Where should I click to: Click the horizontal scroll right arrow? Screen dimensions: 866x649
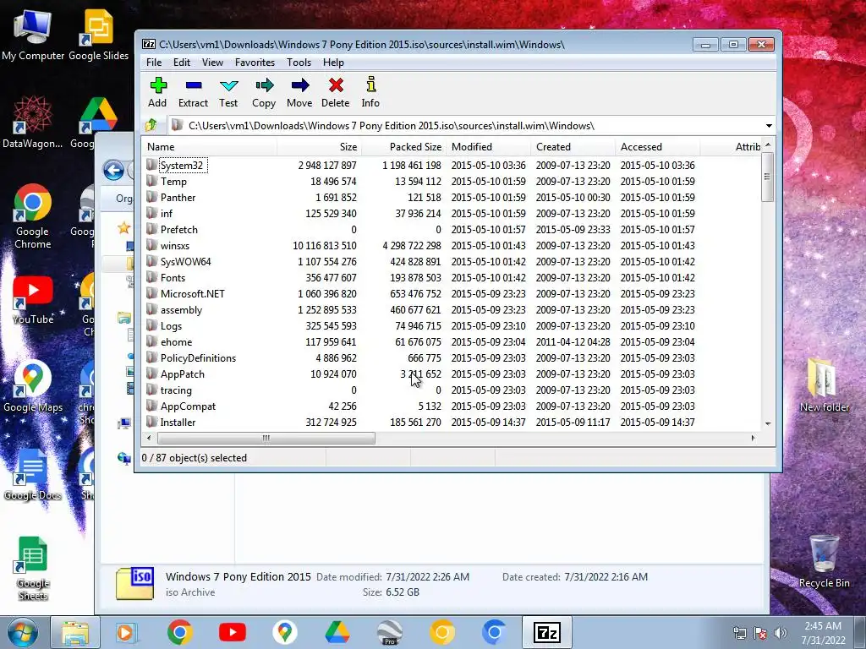click(753, 438)
